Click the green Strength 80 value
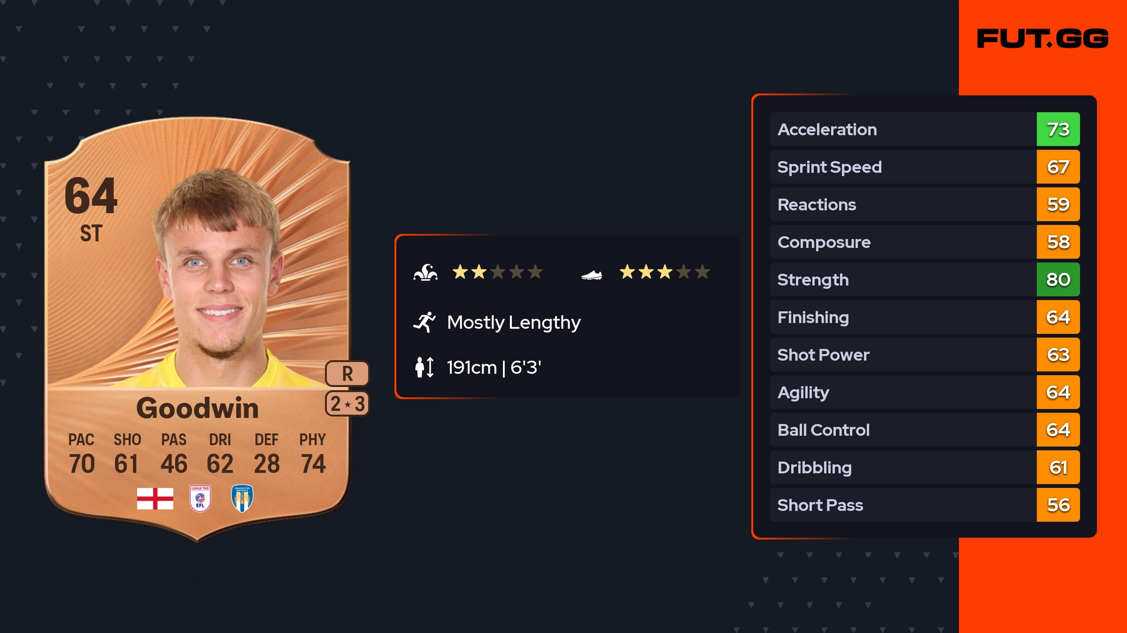 (x=1058, y=279)
